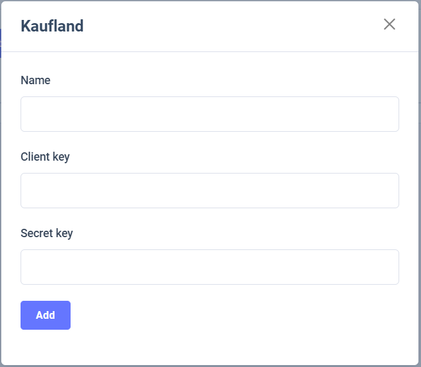Focus the Client key input field
The height and width of the screenshot is (367, 421).
(x=210, y=191)
